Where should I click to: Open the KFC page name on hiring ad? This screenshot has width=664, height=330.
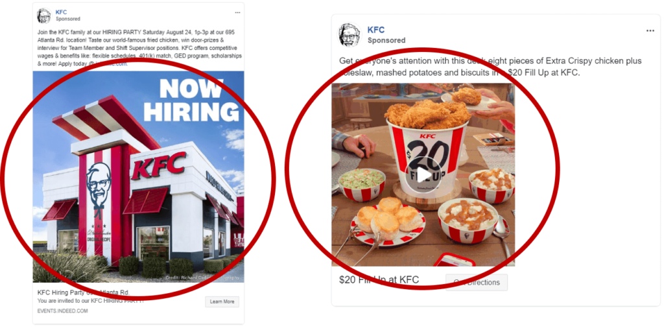click(61, 12)
